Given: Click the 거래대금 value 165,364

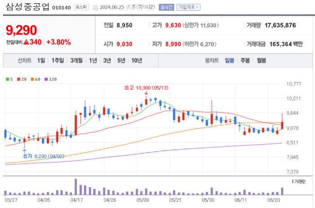Looking at the screenshot, I should 280,44.
